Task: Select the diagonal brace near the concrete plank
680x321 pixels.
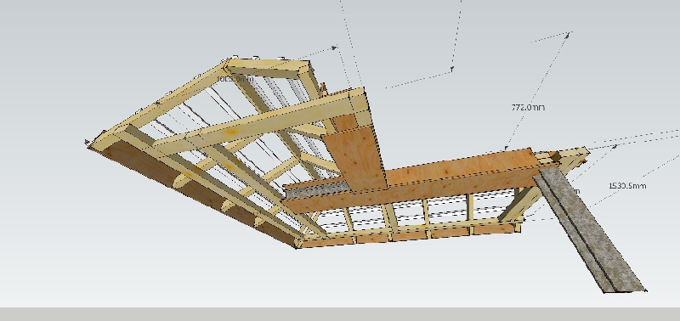Action: [519, 204]
